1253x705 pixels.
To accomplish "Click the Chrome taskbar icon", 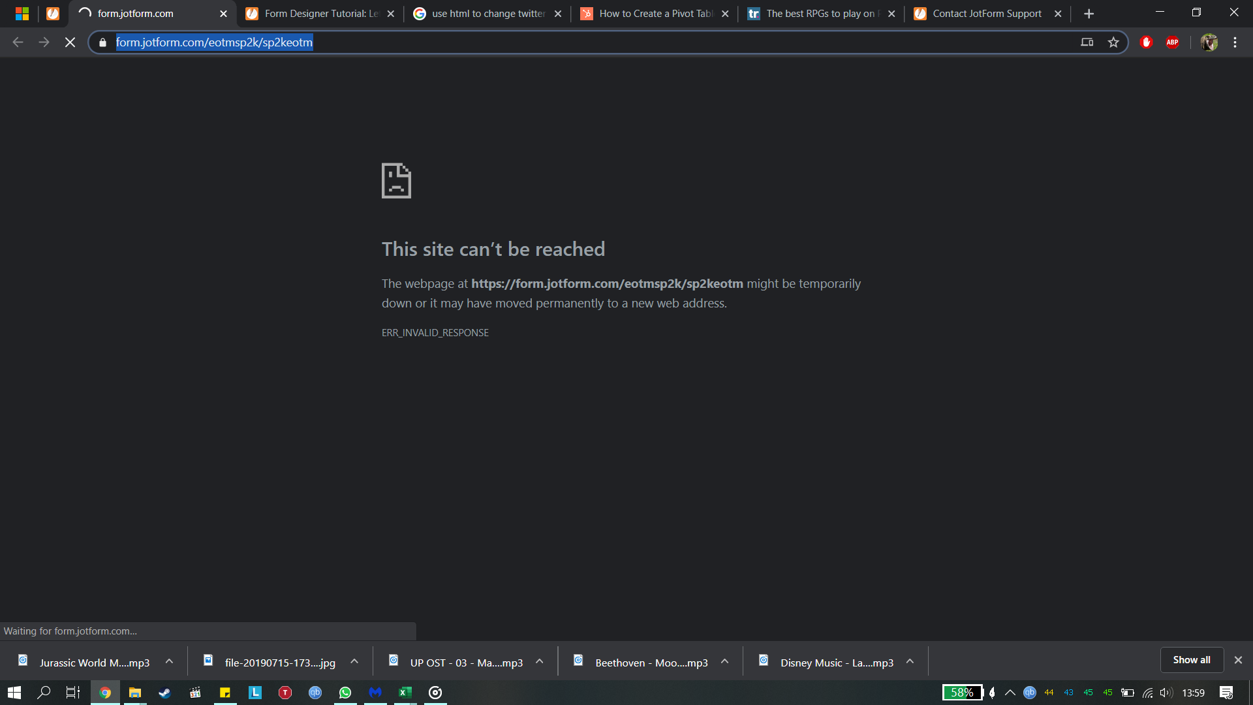I will (105, 693).
